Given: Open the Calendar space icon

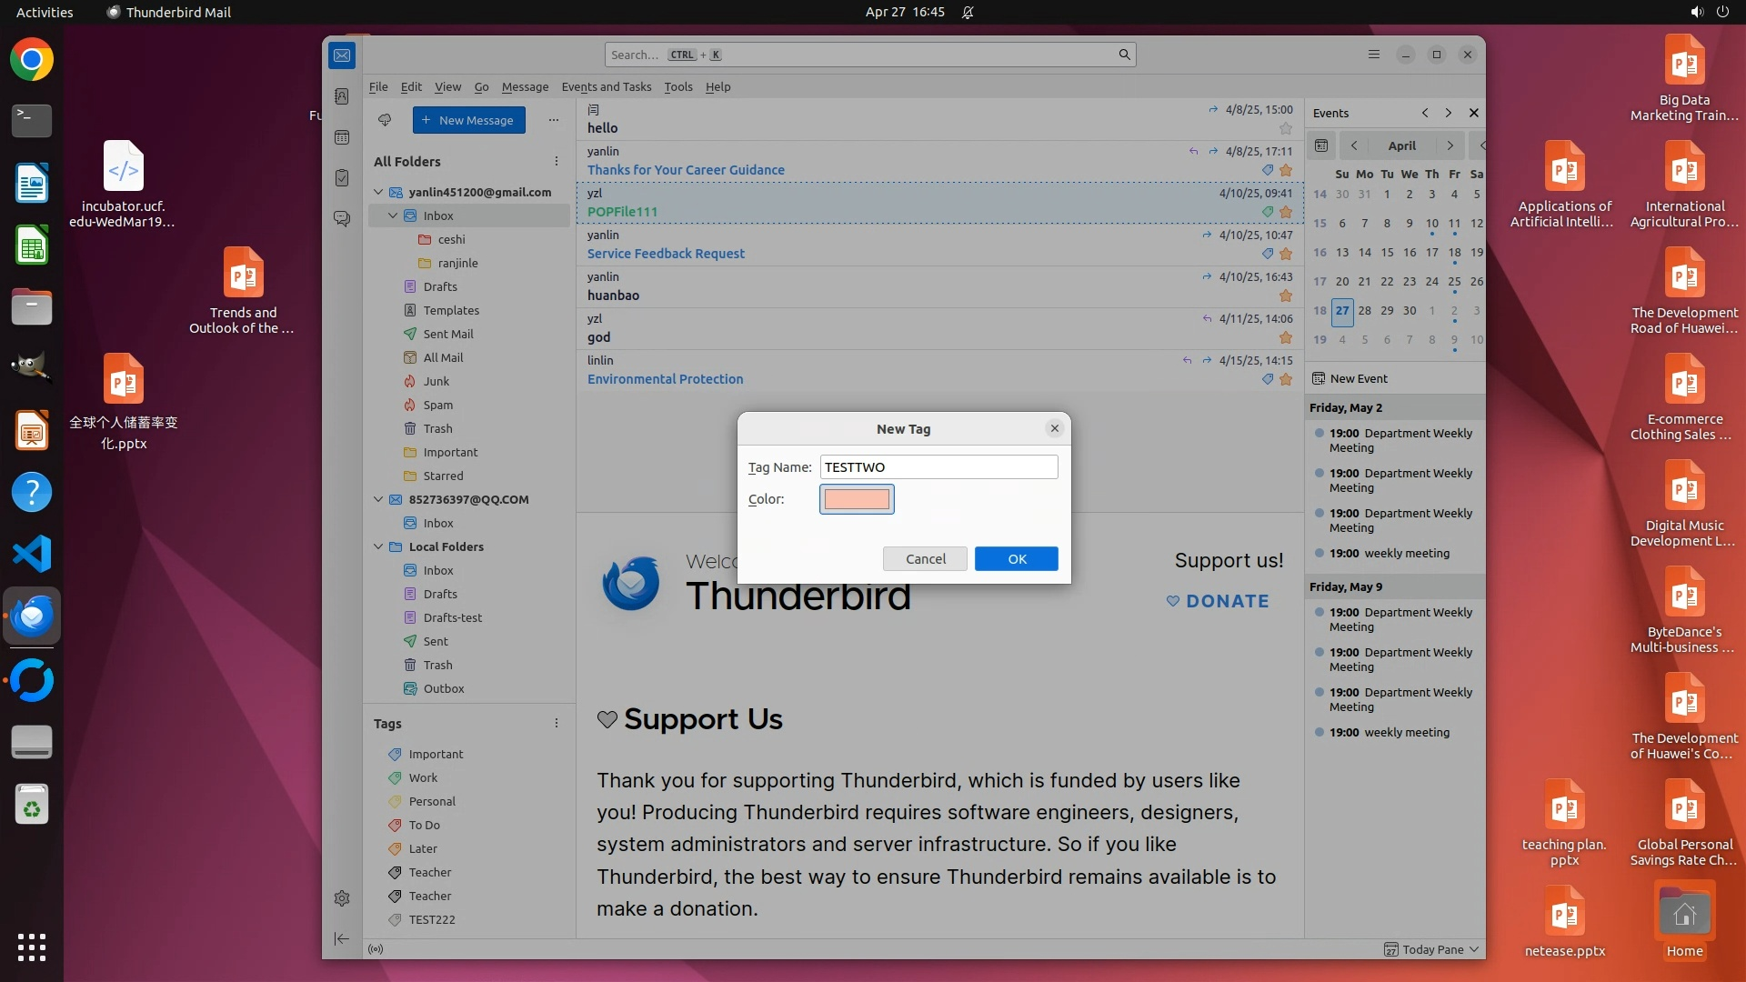Looking at the screenshot, I should pos(342,137).
